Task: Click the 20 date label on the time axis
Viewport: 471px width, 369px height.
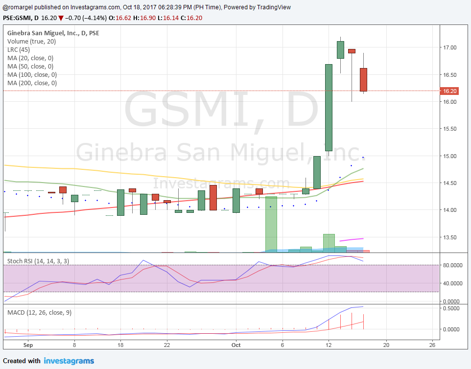Action: coord(386,345)
